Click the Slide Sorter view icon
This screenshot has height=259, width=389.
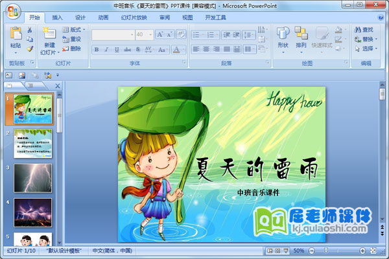coord(277,251)
